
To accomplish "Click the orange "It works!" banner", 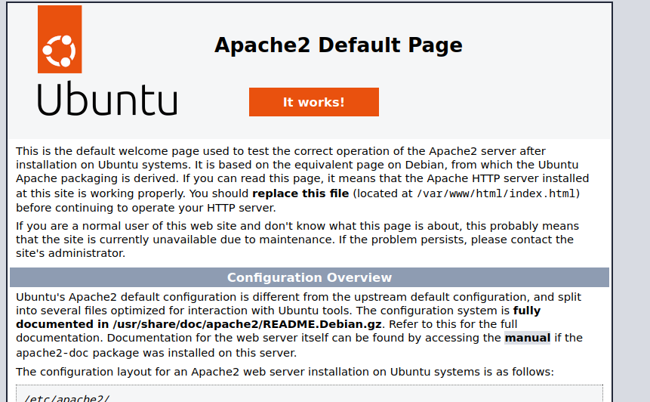I will click(313, 102).
